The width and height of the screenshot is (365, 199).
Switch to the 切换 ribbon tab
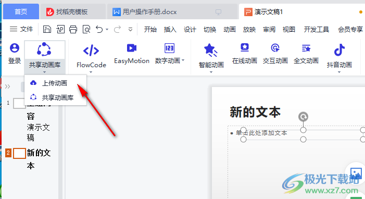[x=210, y=29]
